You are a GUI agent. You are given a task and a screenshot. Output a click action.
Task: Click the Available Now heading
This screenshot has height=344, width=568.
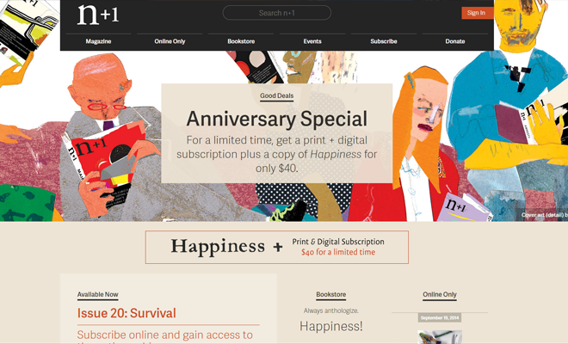pyautogui.click(x=98, y=294)
